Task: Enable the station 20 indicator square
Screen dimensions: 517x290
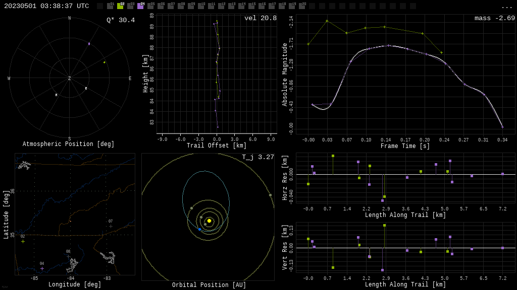Action: 302,6
